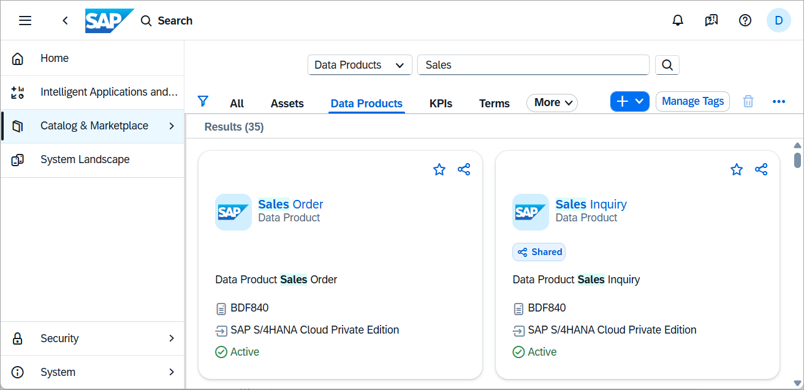Click the results scrollbar up arrow
This screenshot has width=804, height=390.
click(x=797, y=146)
